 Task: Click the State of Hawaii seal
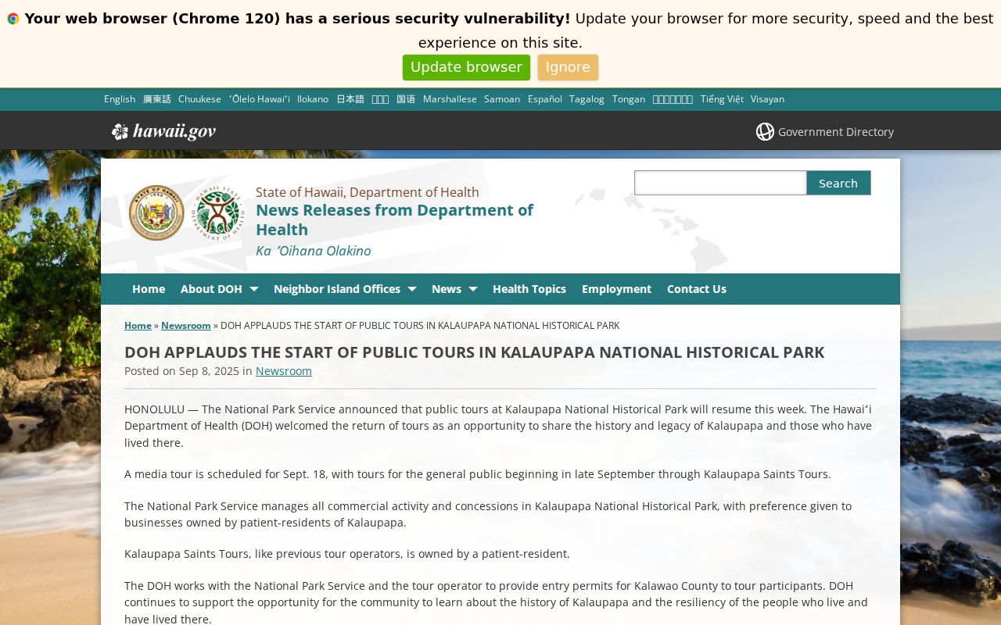click(156, 212)
